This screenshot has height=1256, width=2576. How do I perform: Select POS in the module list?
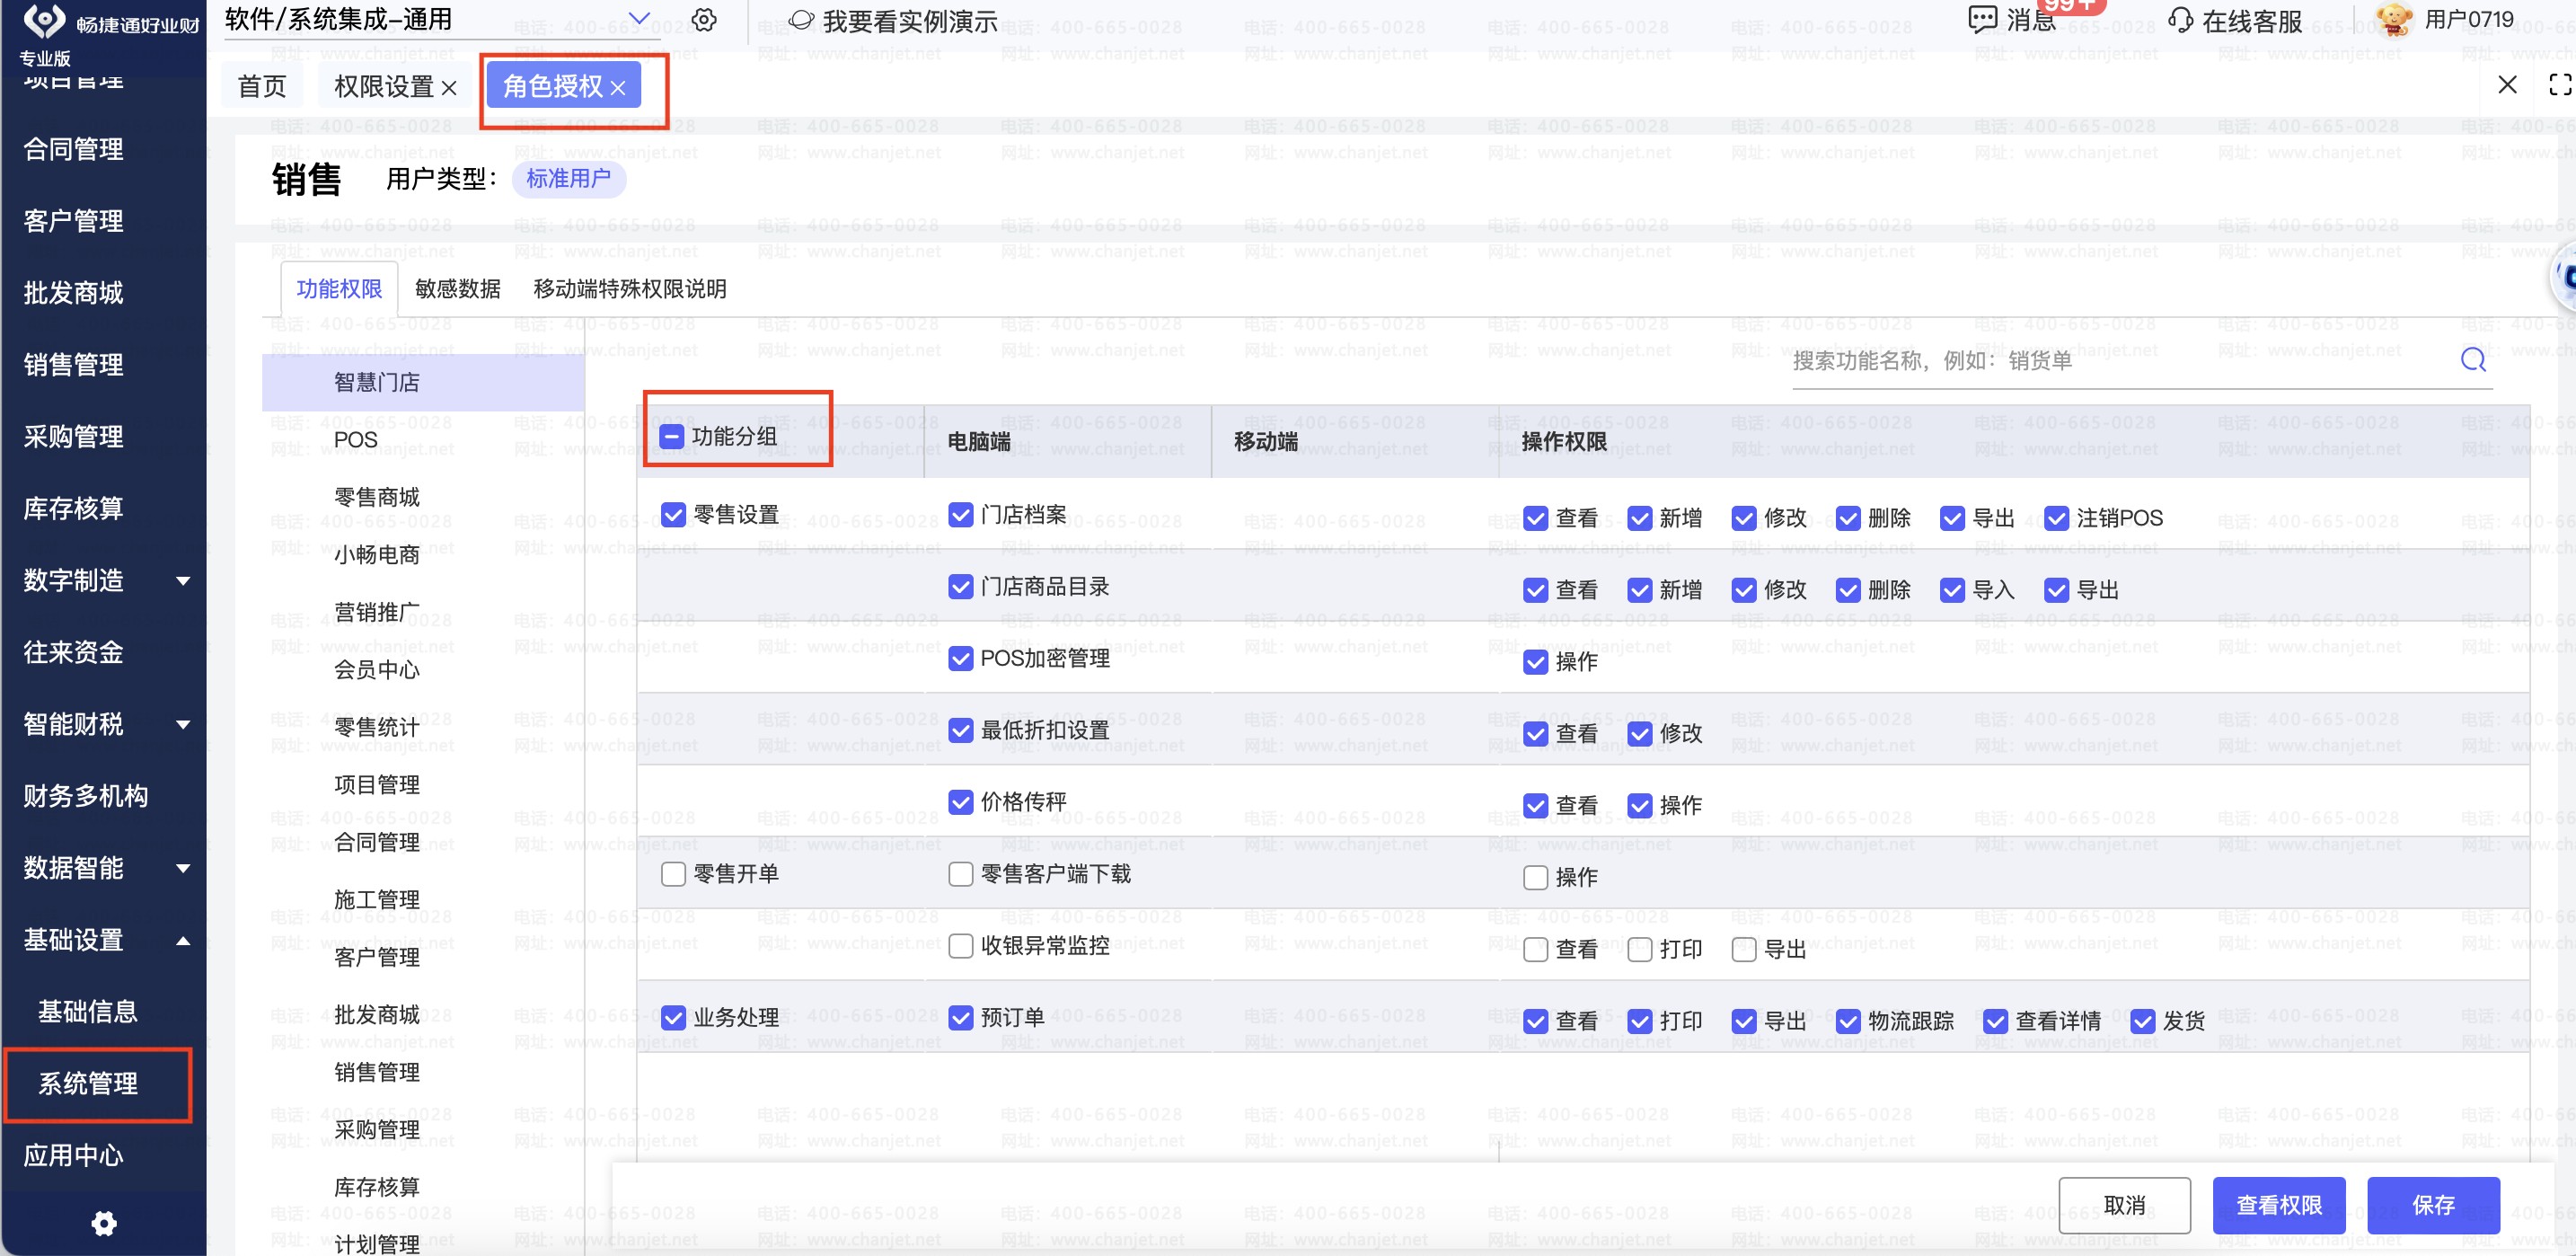pos(356,440)
